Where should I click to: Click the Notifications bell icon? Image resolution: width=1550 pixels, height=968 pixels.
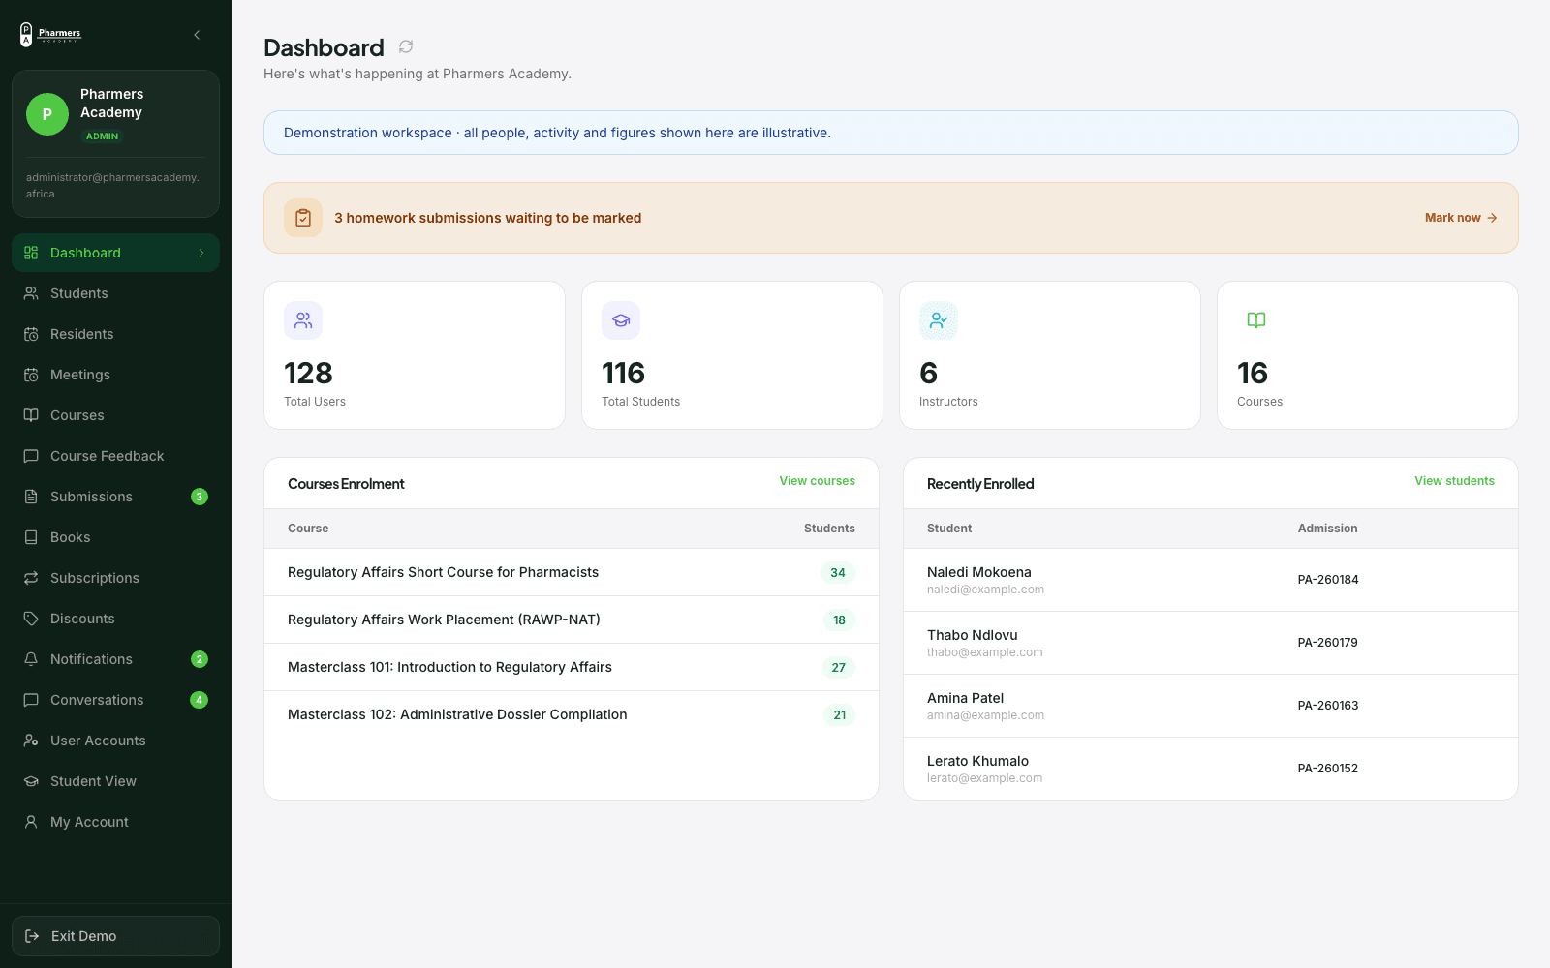coord(31,659)
